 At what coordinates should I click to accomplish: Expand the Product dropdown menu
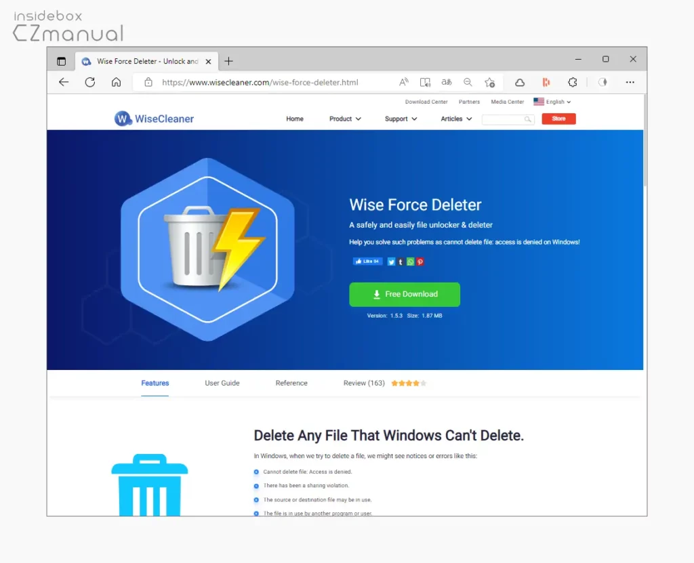(x=345, y=119)
